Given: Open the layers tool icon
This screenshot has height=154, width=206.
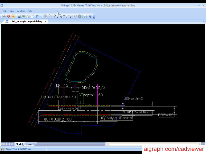Looking at the screenshot, I should [75, 16].
